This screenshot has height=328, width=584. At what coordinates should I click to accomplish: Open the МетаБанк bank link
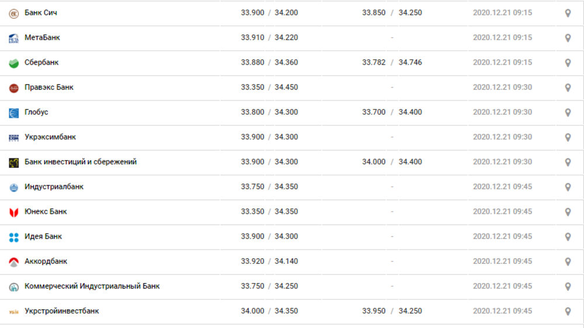(42, 37)
